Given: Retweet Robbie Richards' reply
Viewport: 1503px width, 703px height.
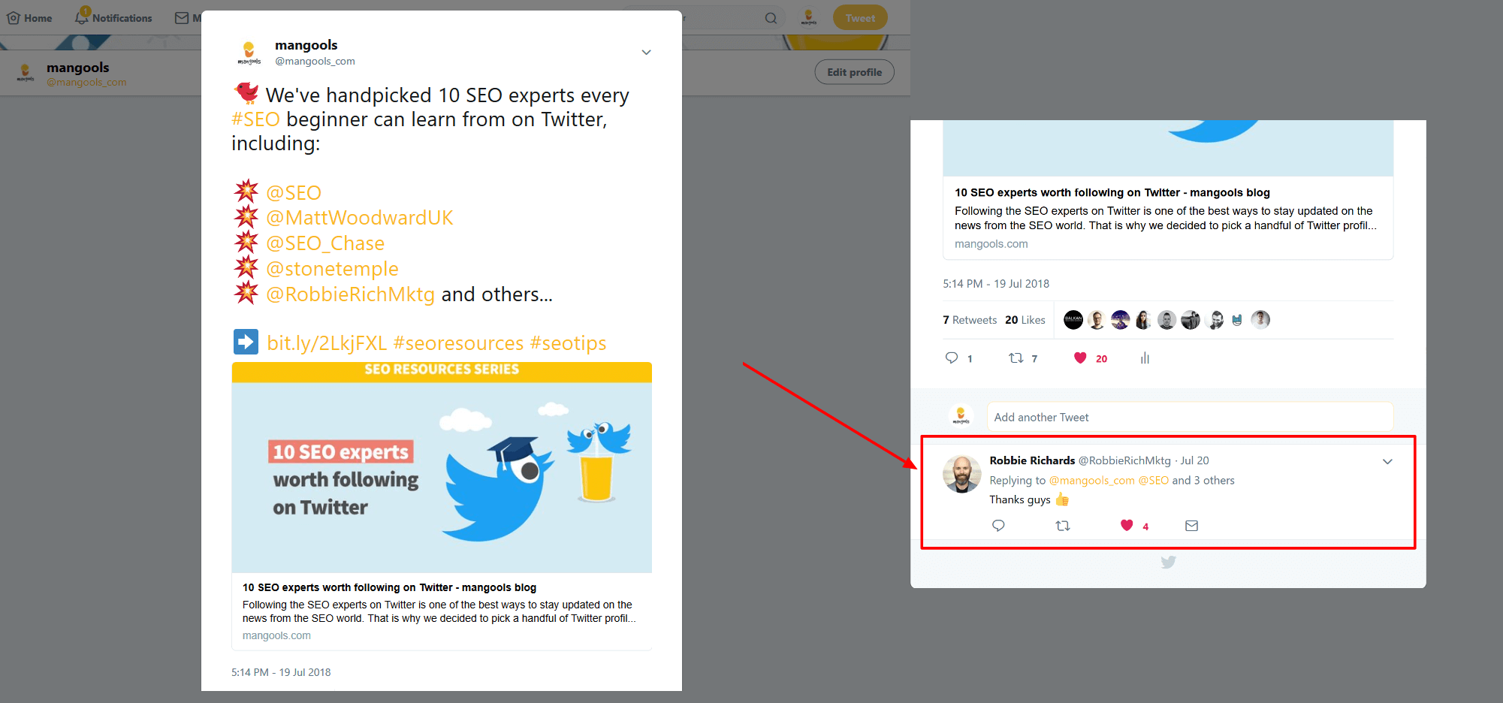Looking at the screenshot, I should coord(1063,526).
